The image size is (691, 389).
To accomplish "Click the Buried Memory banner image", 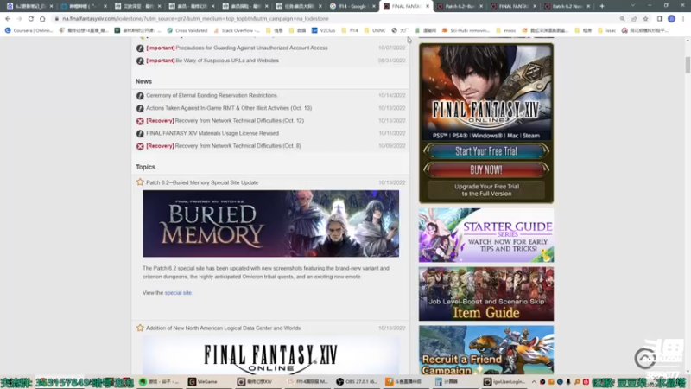I will pos(270,224).
